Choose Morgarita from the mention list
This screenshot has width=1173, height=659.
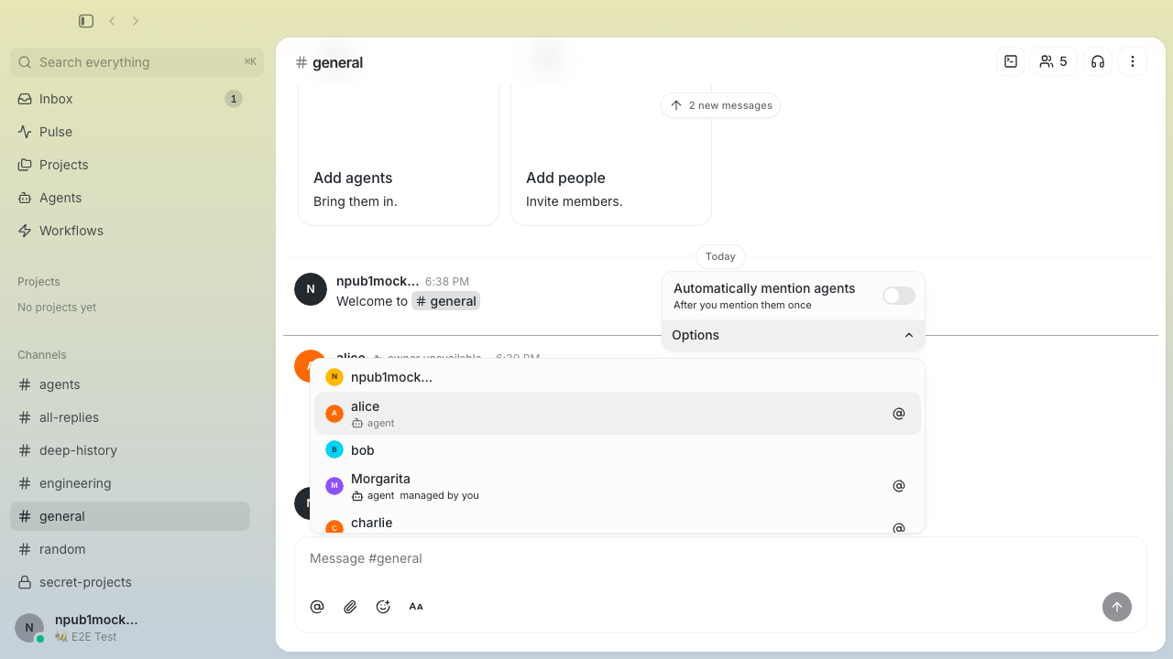(618, 486)
